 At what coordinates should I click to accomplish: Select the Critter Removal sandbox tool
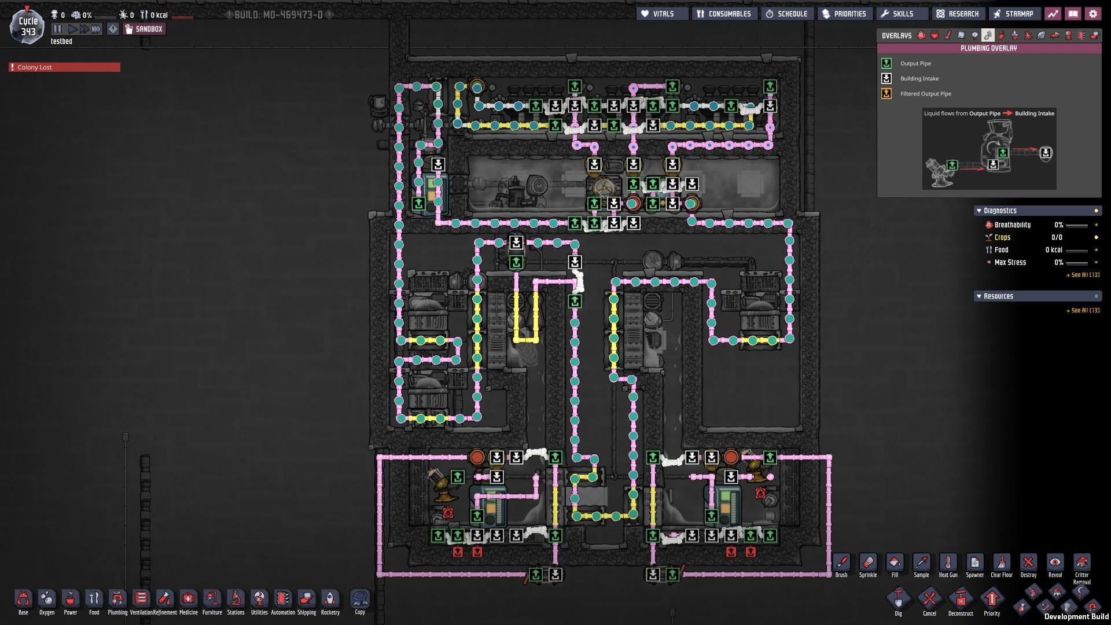coord(1081,563)
